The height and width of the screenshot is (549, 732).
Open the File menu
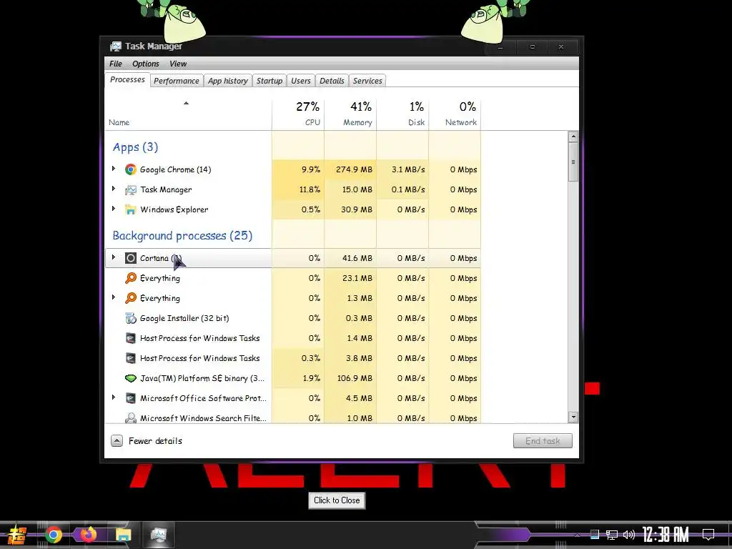click(x=116, y=64)
